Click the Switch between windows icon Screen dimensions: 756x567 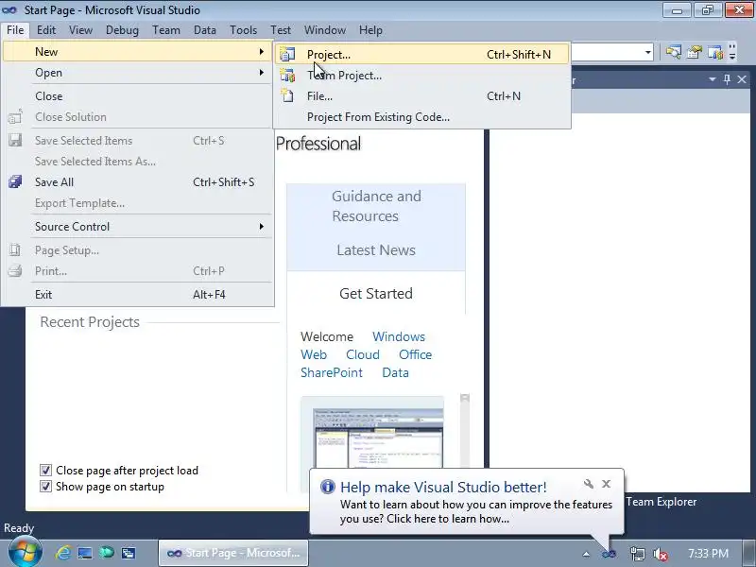(129, 553)
